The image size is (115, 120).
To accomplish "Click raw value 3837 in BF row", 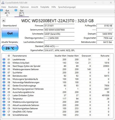I will (107, 89).
